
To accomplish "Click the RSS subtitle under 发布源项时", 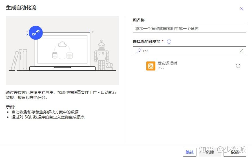I will click(160, 68).
